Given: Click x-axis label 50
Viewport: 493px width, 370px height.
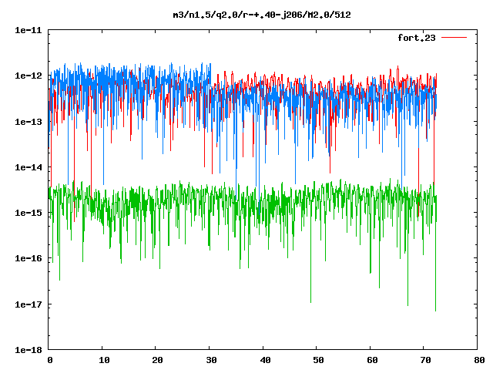Looking at the screenshot, I should (318, 360).
